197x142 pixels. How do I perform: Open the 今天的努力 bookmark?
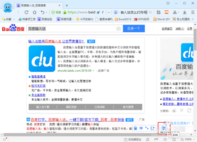tap(85, 19)
